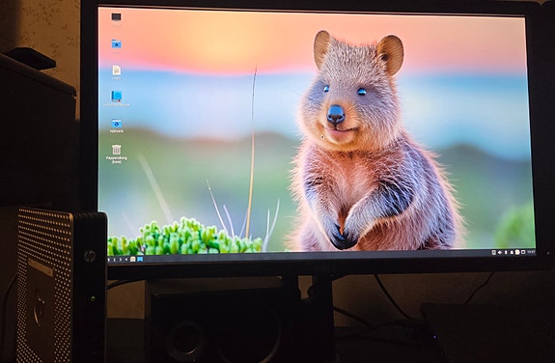555x363 pixels.
Task: Switch to workspace 3 in pager
Action: pos(121,260)
